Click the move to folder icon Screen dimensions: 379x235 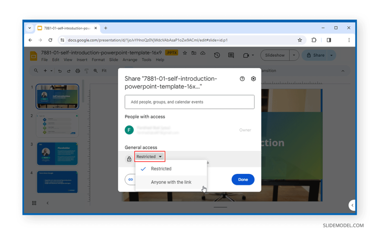click(193, 53)
